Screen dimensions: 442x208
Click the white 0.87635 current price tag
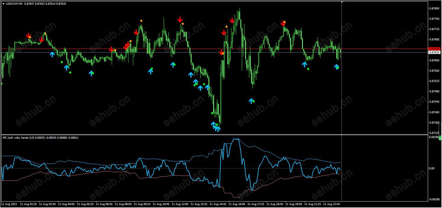point(435,53)
